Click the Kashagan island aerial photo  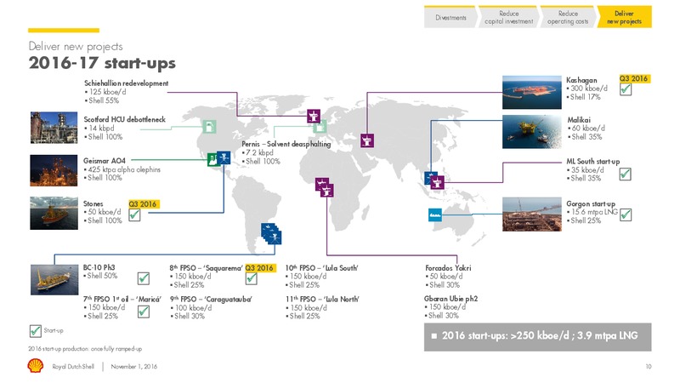(x=532, y=93)
